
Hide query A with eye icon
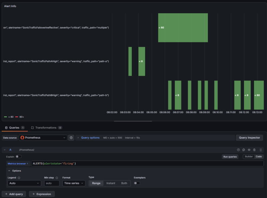pyautogui.click(x=249, y=150)
